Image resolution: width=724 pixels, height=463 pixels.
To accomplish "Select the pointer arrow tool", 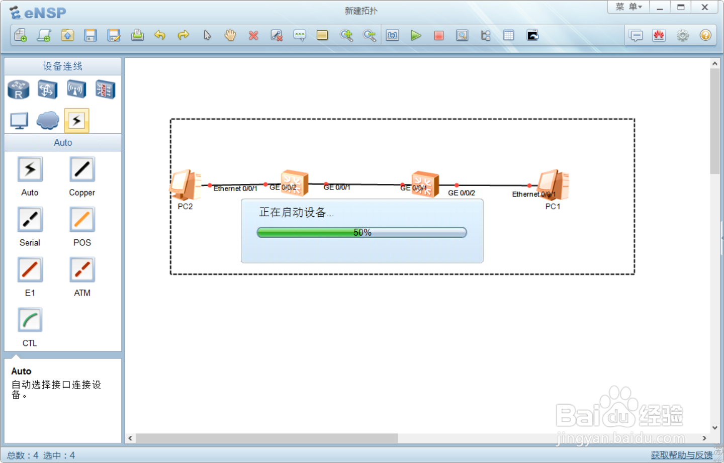I will (x=207, y=35).
